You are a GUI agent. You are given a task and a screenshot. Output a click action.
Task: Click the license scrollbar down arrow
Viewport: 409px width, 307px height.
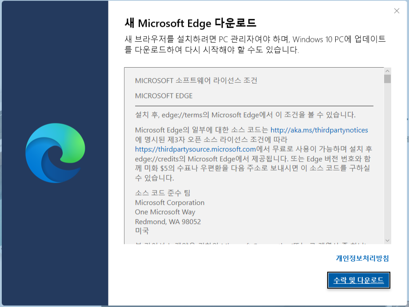point(387,240)
